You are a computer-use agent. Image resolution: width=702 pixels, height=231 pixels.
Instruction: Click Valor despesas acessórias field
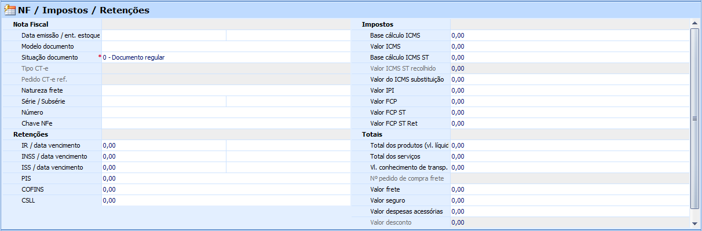click(x=570, y=211)
